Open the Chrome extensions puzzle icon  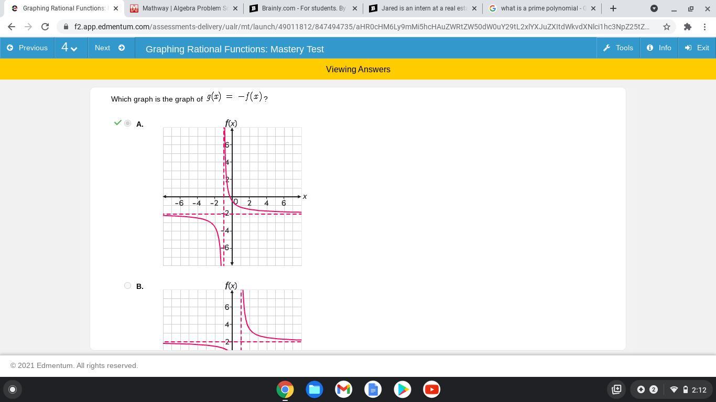(x=687, y=27)
